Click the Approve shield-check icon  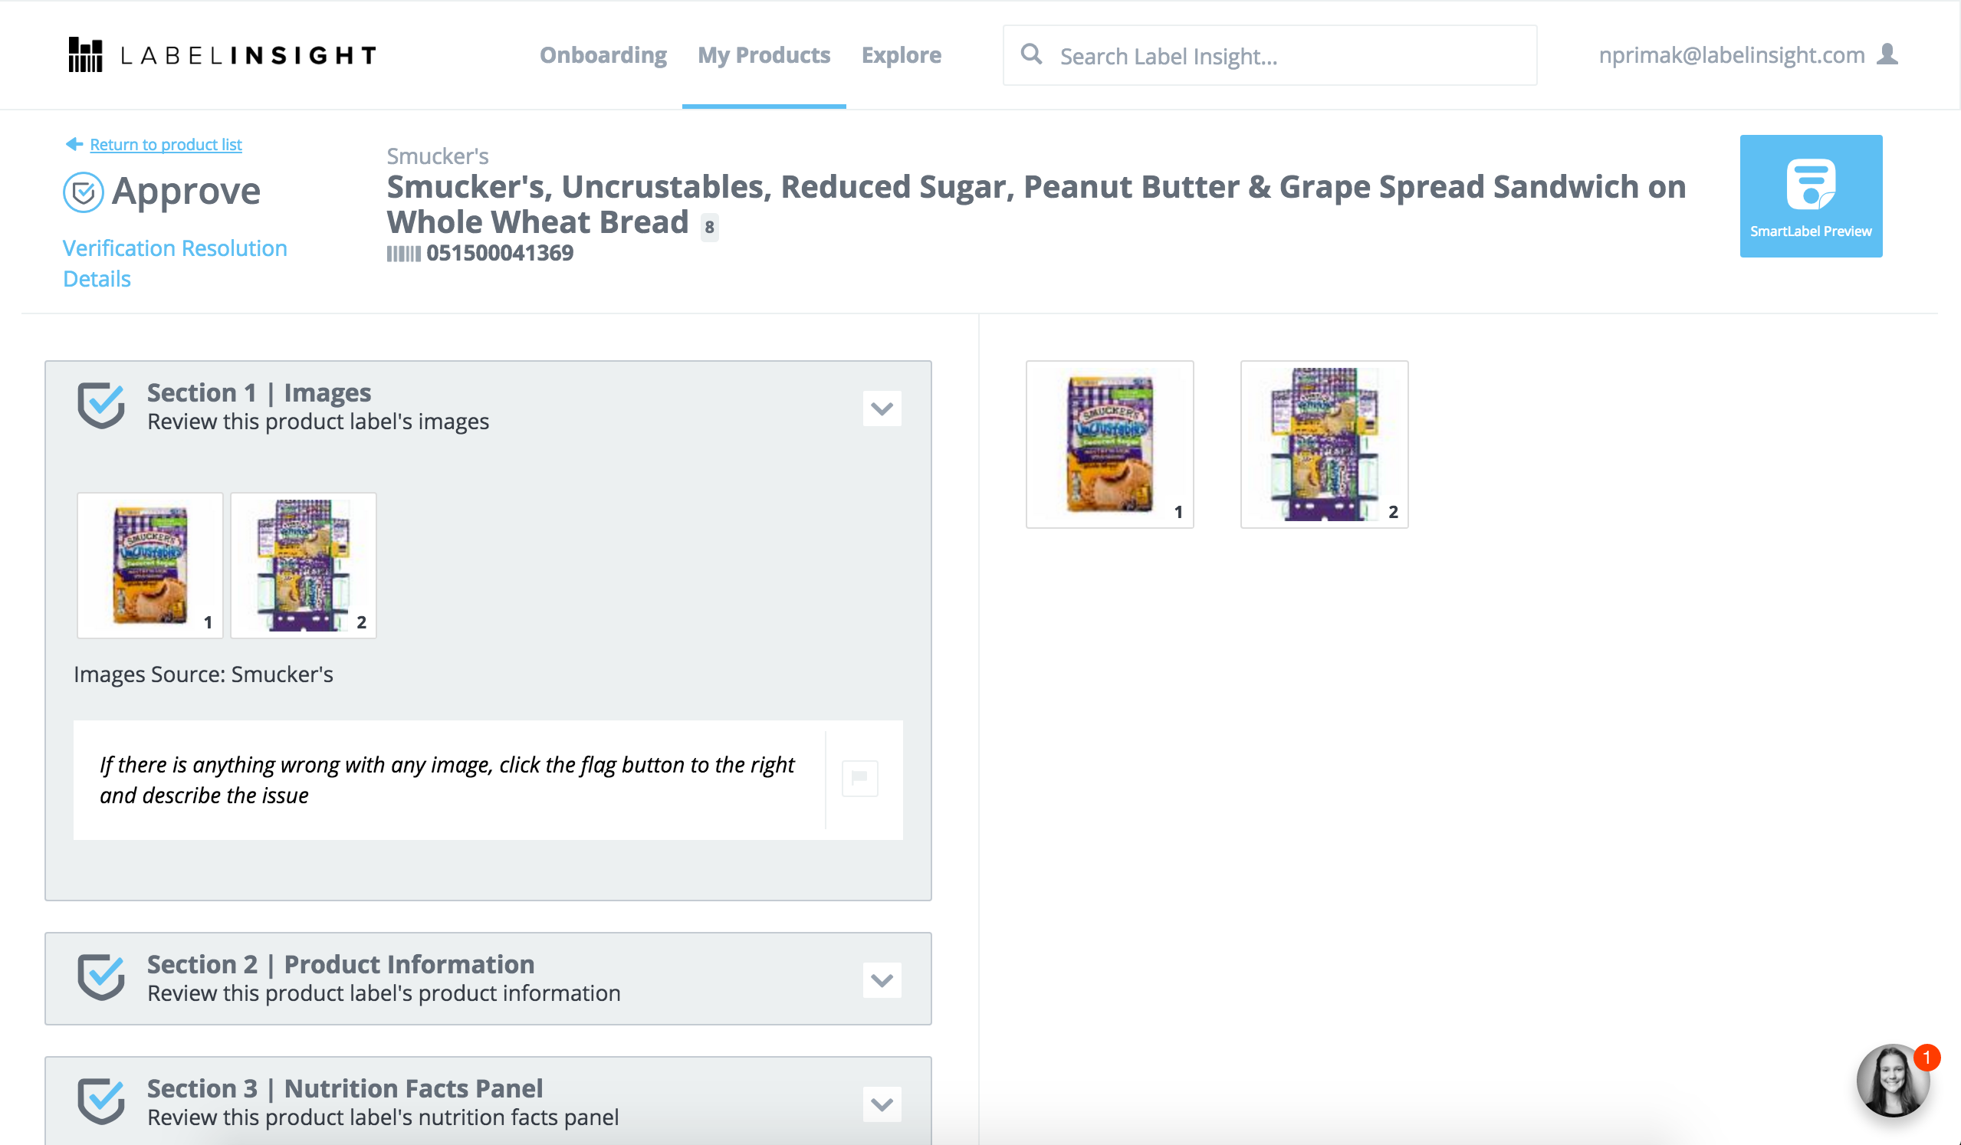tap(84, 192)
